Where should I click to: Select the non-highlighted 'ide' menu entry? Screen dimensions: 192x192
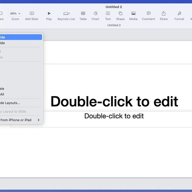click(x=21, y=43)
